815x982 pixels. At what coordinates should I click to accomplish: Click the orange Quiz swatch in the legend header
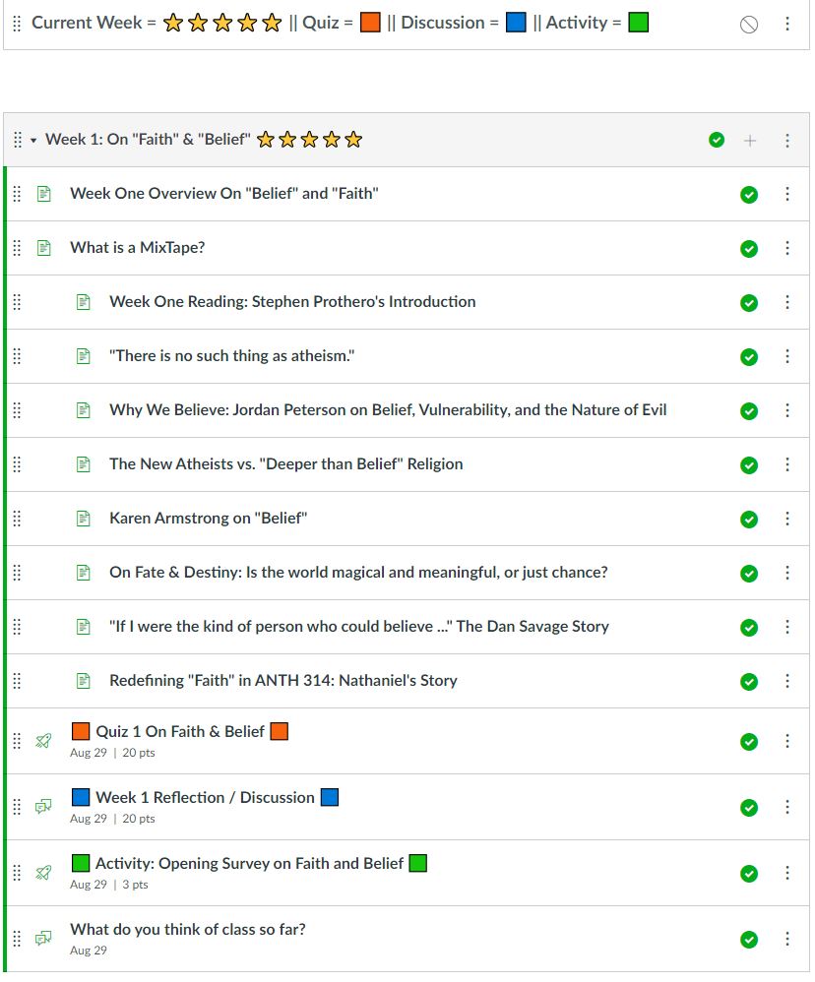pyautogui.click(x=370, y=23)
